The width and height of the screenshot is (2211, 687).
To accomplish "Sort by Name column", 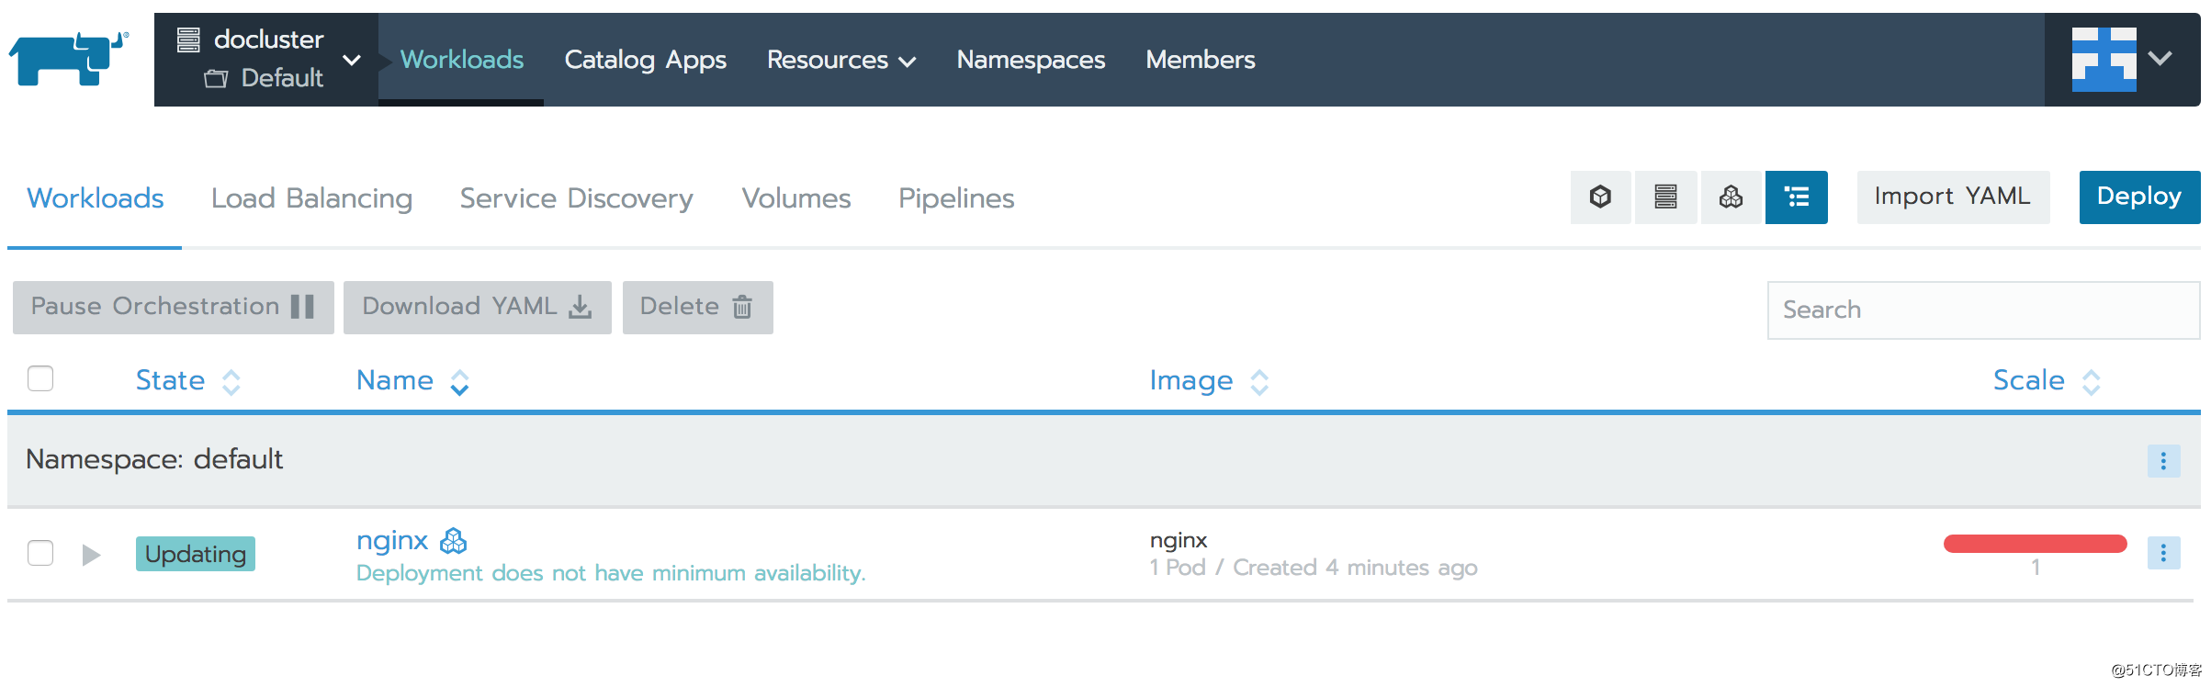I will tap(412, 380).
